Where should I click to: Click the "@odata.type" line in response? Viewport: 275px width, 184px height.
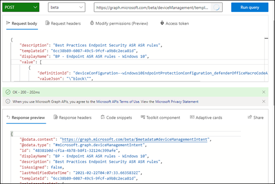[x=83, y=145]
